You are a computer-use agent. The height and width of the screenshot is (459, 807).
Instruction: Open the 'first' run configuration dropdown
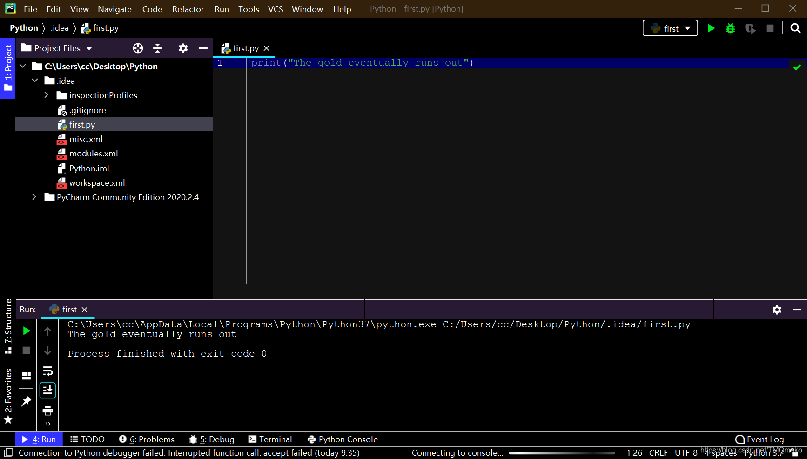tap(670, 28)
